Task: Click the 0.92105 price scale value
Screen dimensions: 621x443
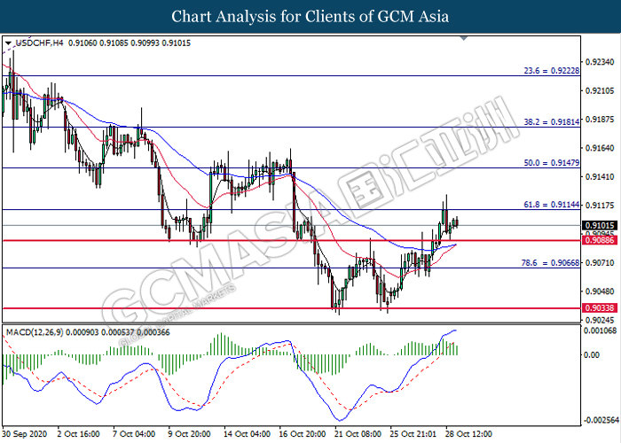Action: 600,91
